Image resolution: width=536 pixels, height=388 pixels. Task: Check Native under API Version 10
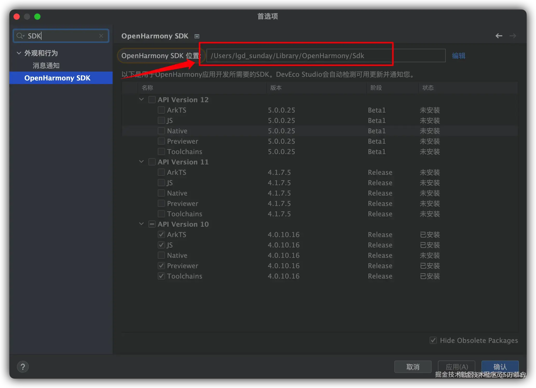(x=161, y=255)
